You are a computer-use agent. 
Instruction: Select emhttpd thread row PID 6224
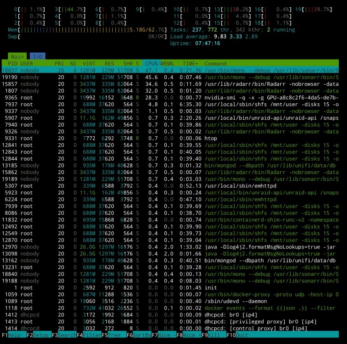coord(170,200)
